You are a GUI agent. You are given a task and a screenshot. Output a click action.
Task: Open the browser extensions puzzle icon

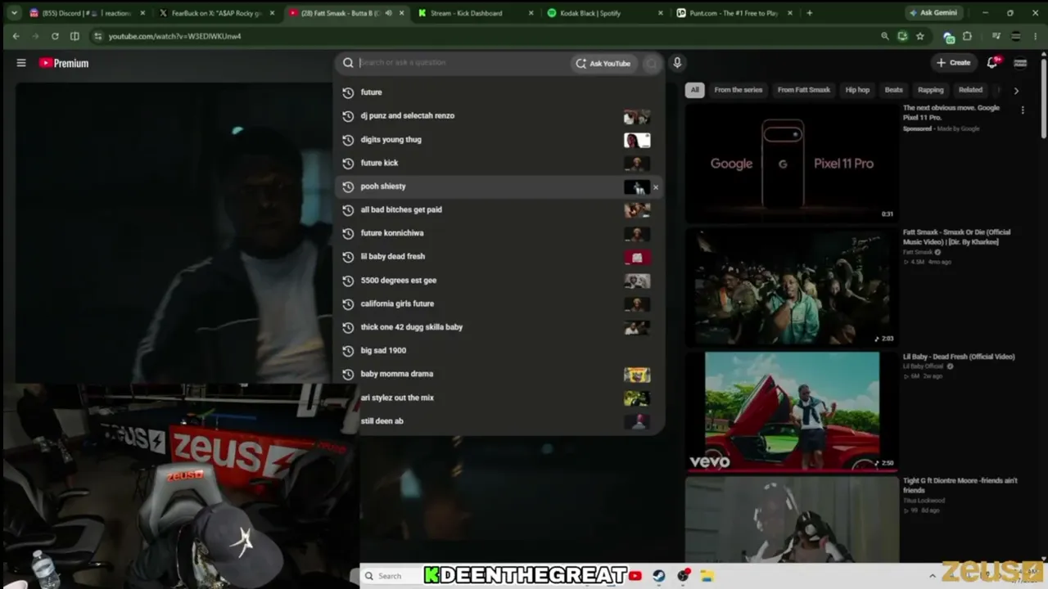[967, 36]
